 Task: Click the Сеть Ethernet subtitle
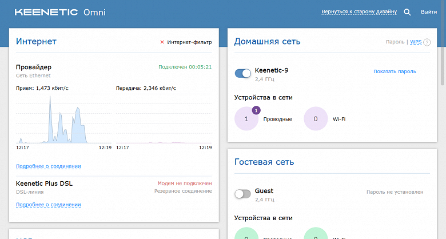pos(33,75)
